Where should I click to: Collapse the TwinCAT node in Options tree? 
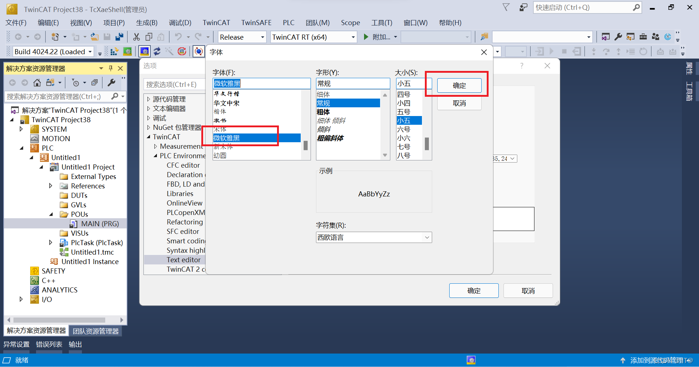[149, 137]
